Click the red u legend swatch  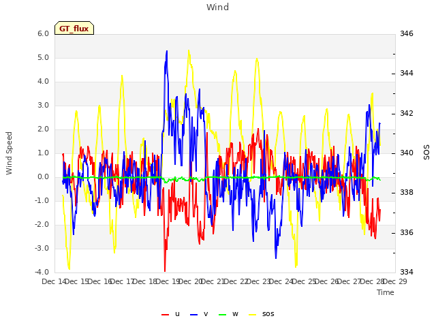tap(165, 315)
